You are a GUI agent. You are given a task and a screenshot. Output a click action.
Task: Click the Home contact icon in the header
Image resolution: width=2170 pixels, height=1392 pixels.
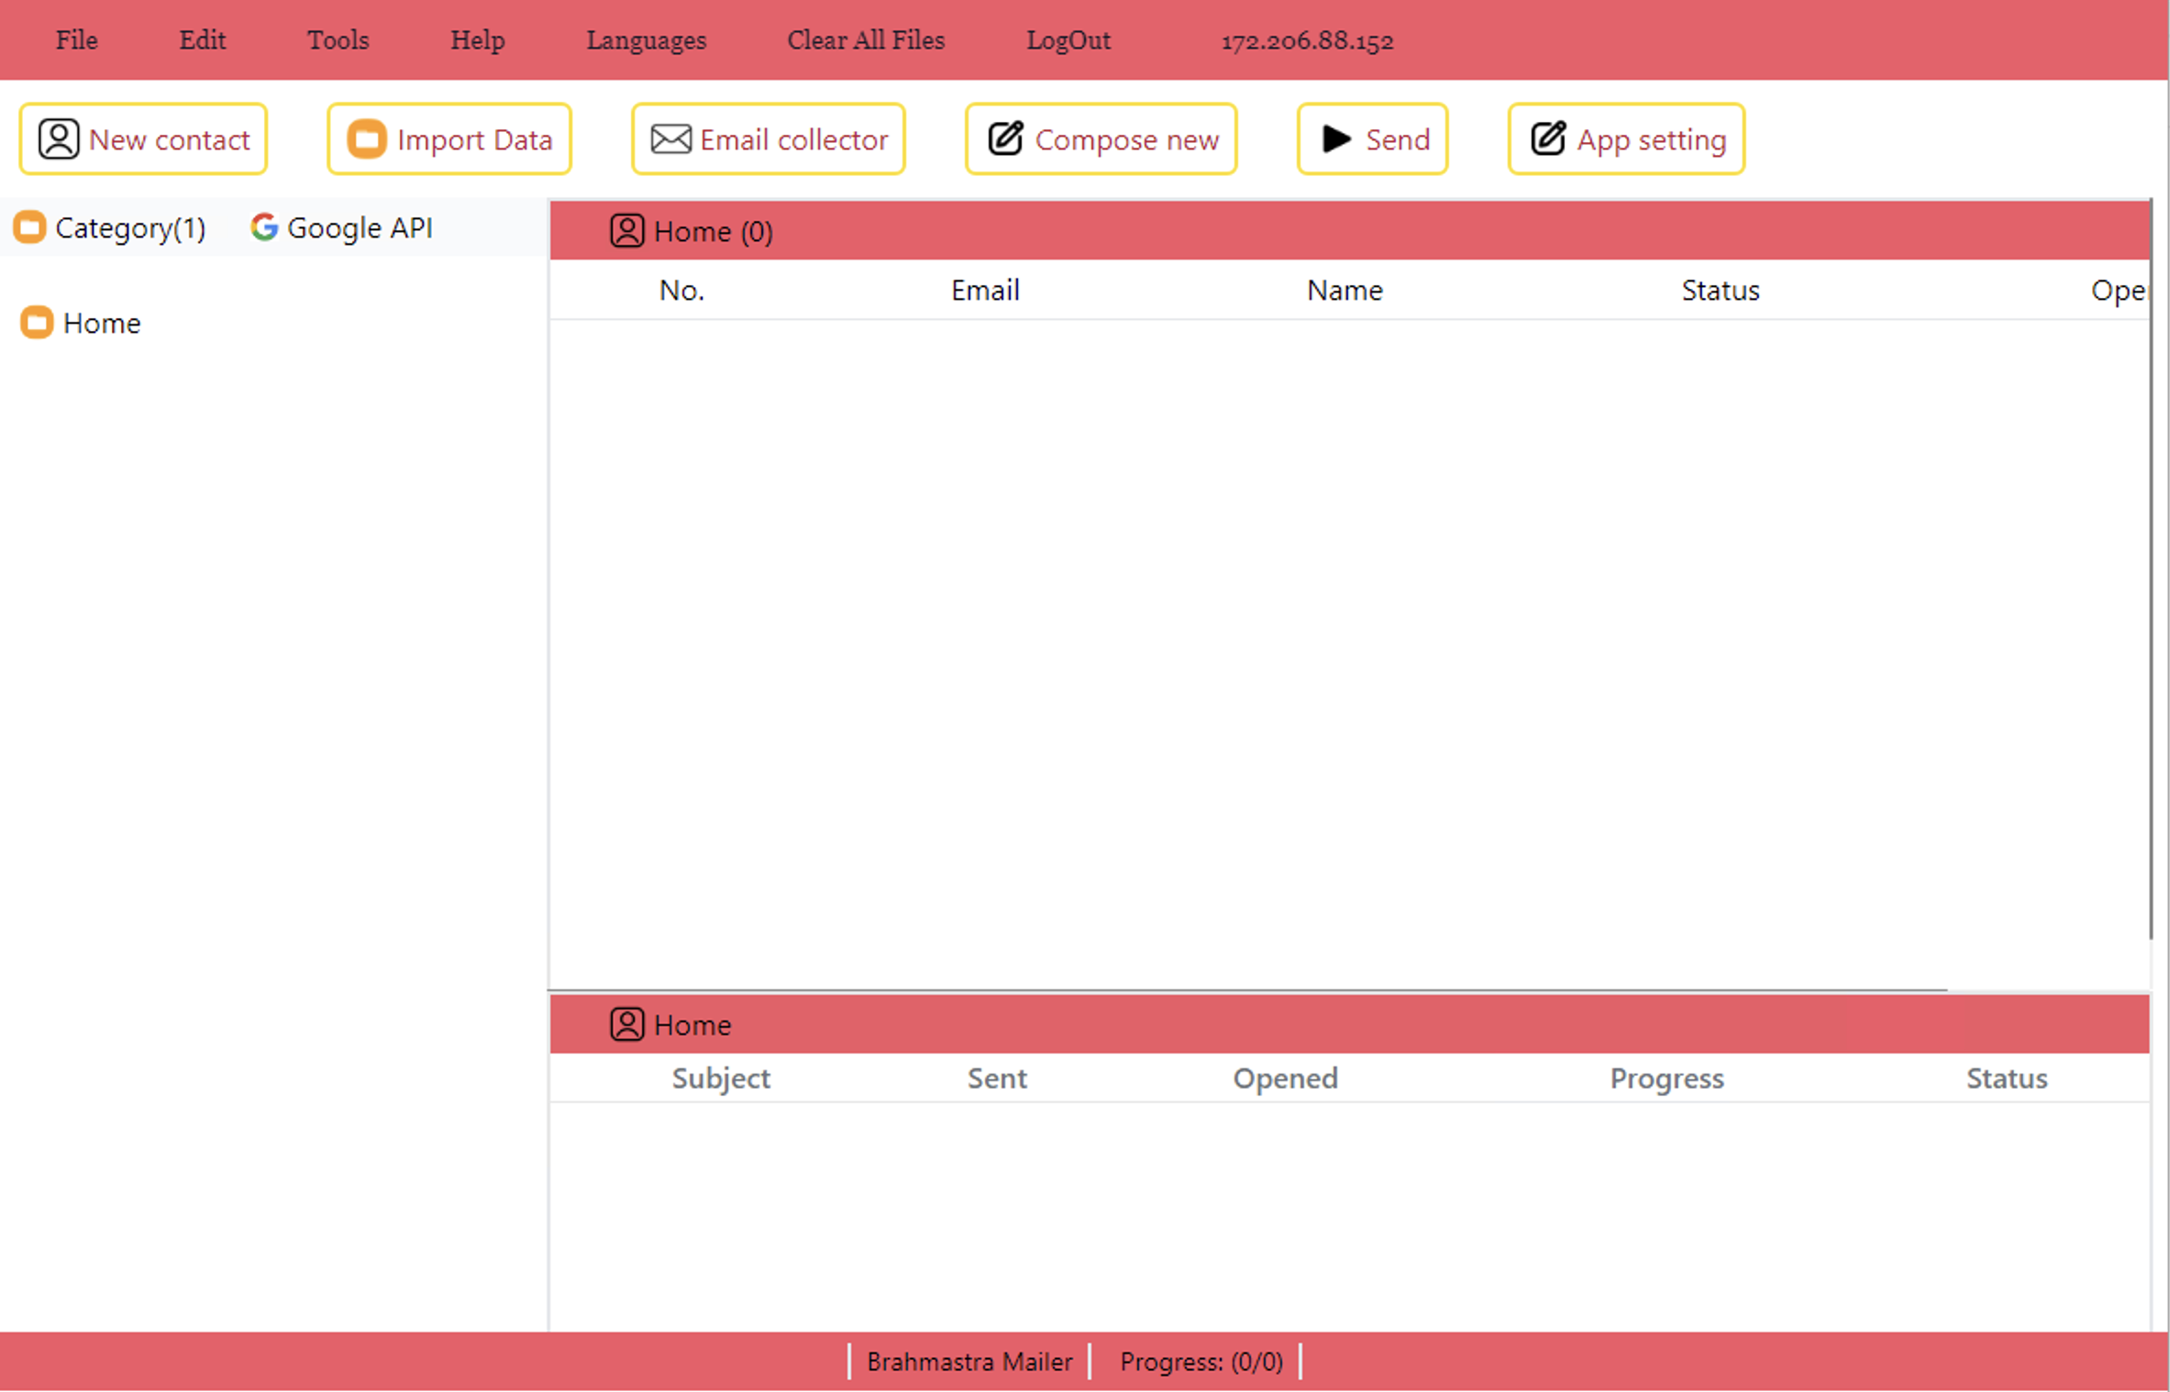click(627, 231)
